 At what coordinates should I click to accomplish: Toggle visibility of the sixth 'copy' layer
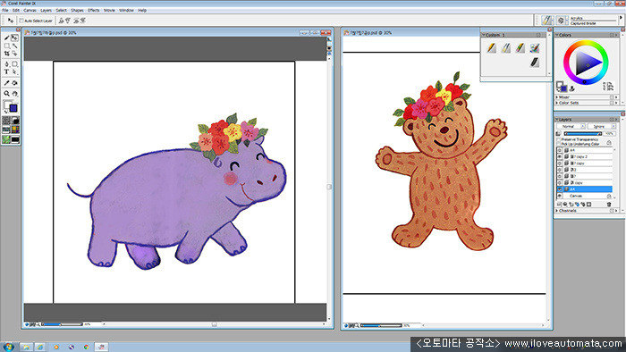[x=559, y=182]
